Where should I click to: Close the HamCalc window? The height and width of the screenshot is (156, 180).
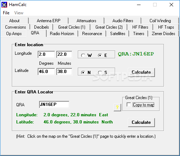point(171,5)
